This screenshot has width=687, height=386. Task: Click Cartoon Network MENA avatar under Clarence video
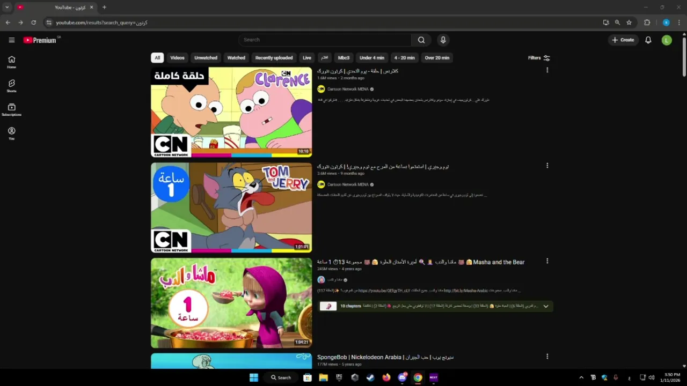[321, 89]
